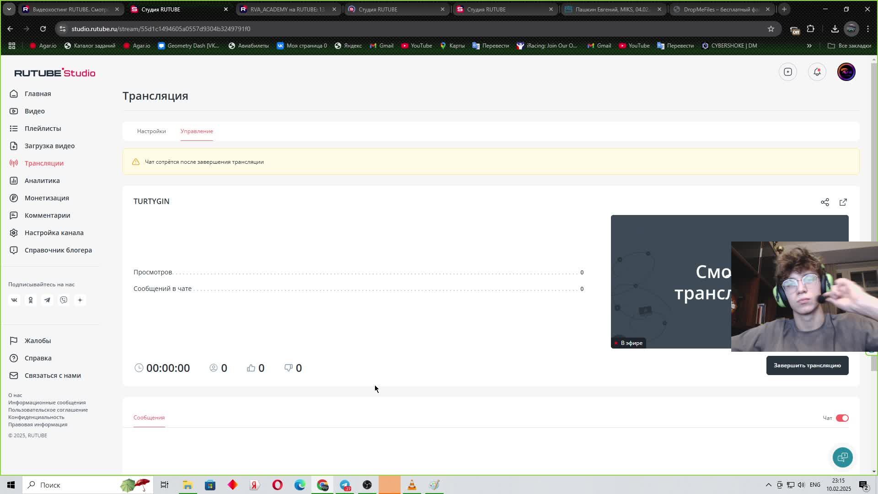Open stream in new window icon
The height and width of the screenshot is (494, 878).
[843, 202]
